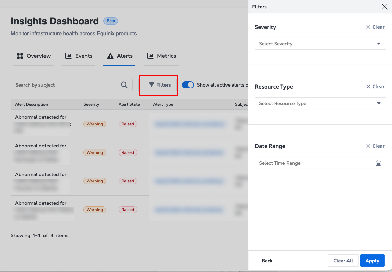Click the search magnifier icon

tap(124, 85)
